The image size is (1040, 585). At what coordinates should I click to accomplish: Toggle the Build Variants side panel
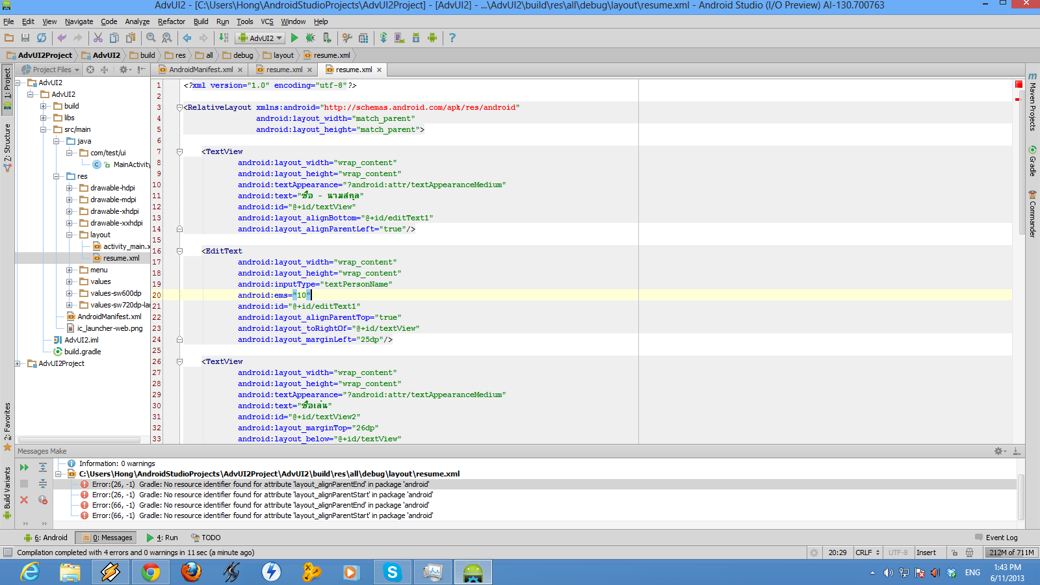click(7, 492)
